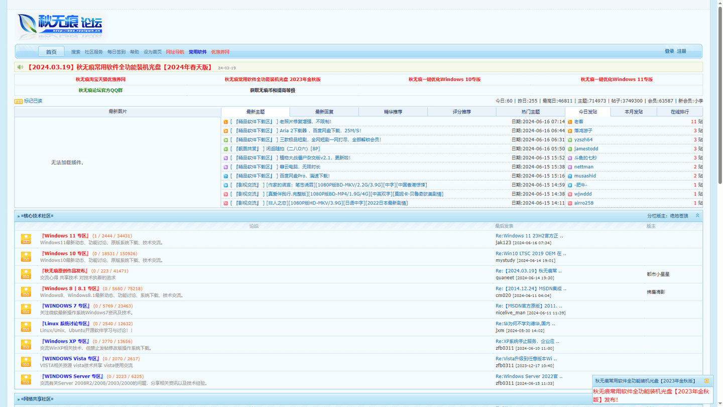Click the folder icon beside Windows 10 专区
Screen dimensions: 723x407
[26, 257]
